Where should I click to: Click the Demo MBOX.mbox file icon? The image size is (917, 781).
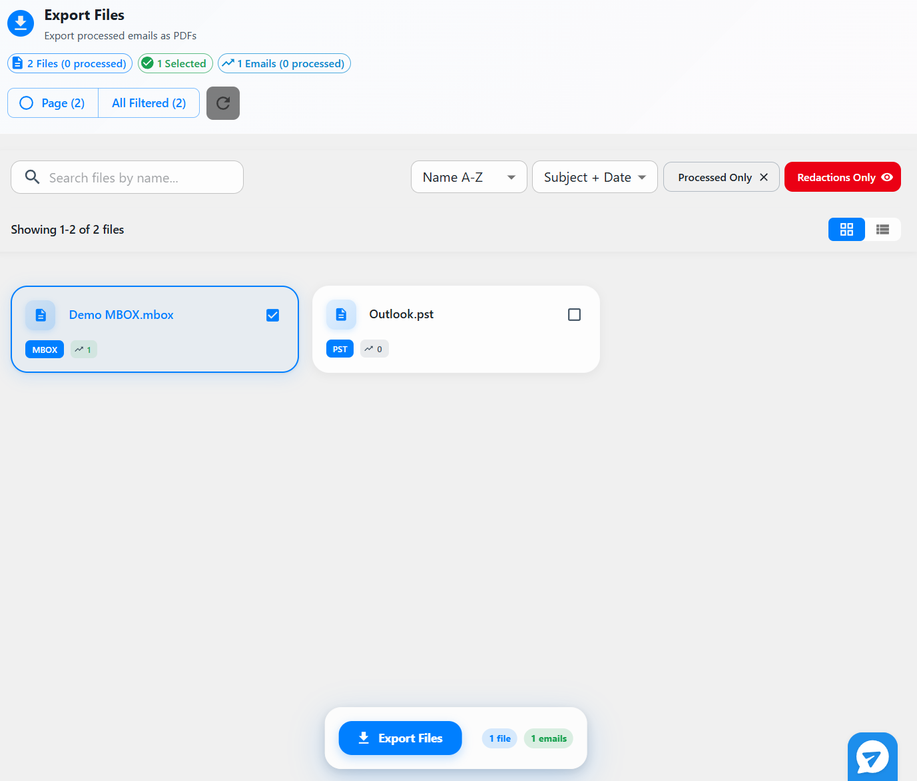(41, 315)
